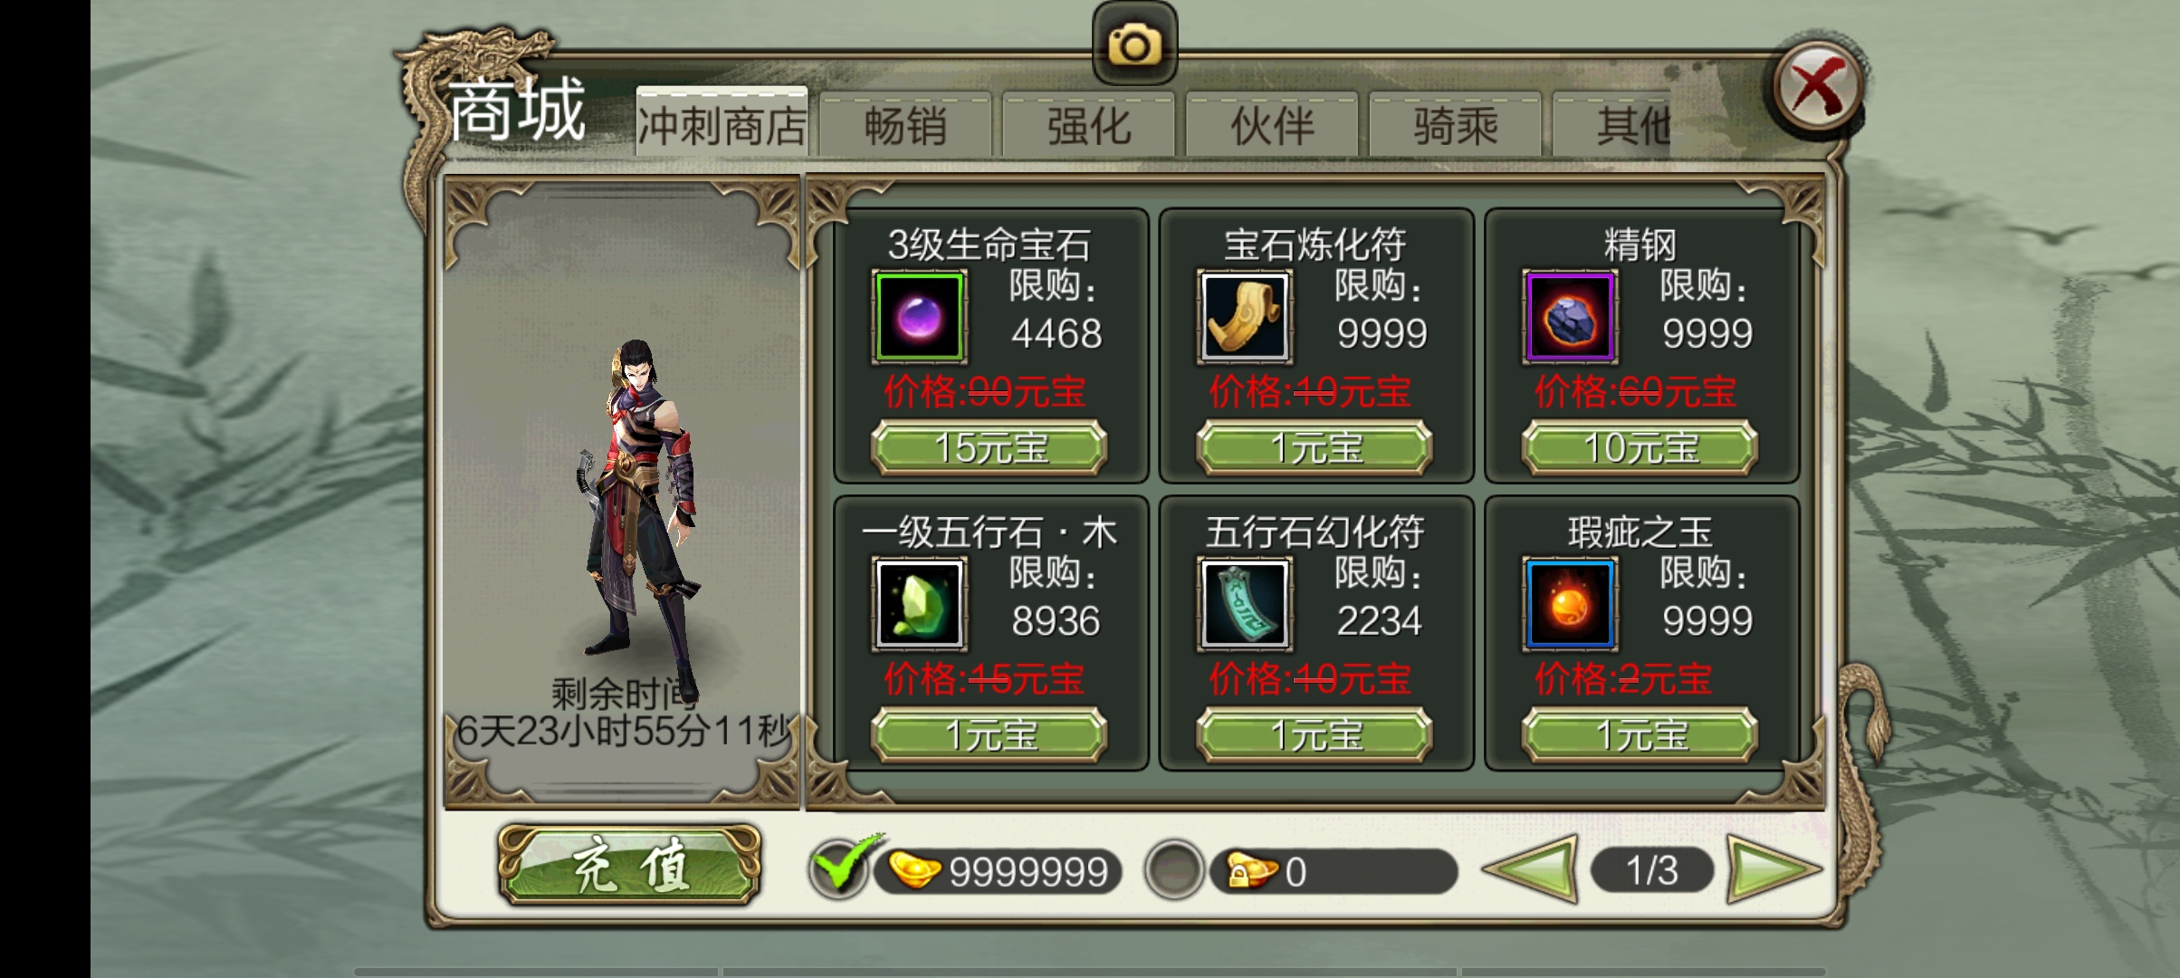Viewport: 2180px width, 978px height.
Task: Select the character model preview
Action: 637,505
